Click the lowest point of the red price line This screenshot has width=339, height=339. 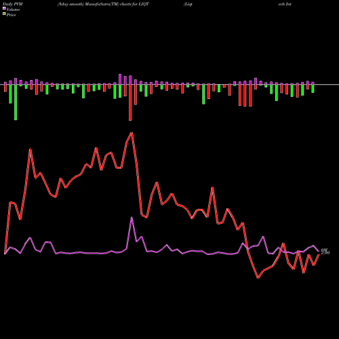pyautogui.click(x=258, y=278)
